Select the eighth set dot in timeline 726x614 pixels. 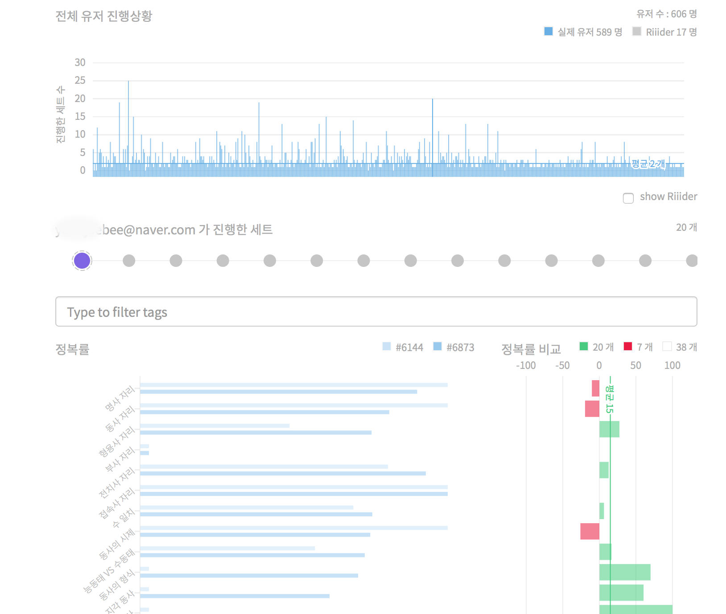point(411,261)
